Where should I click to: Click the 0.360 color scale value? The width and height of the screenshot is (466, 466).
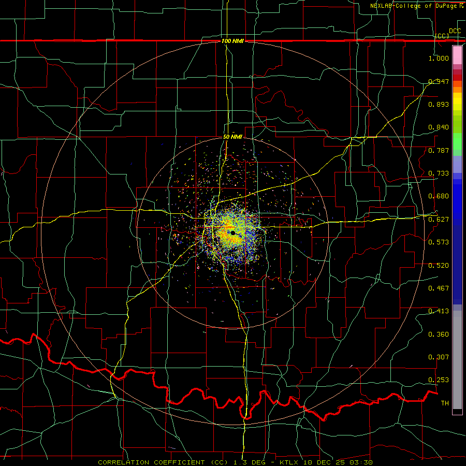tap(439, 334)
